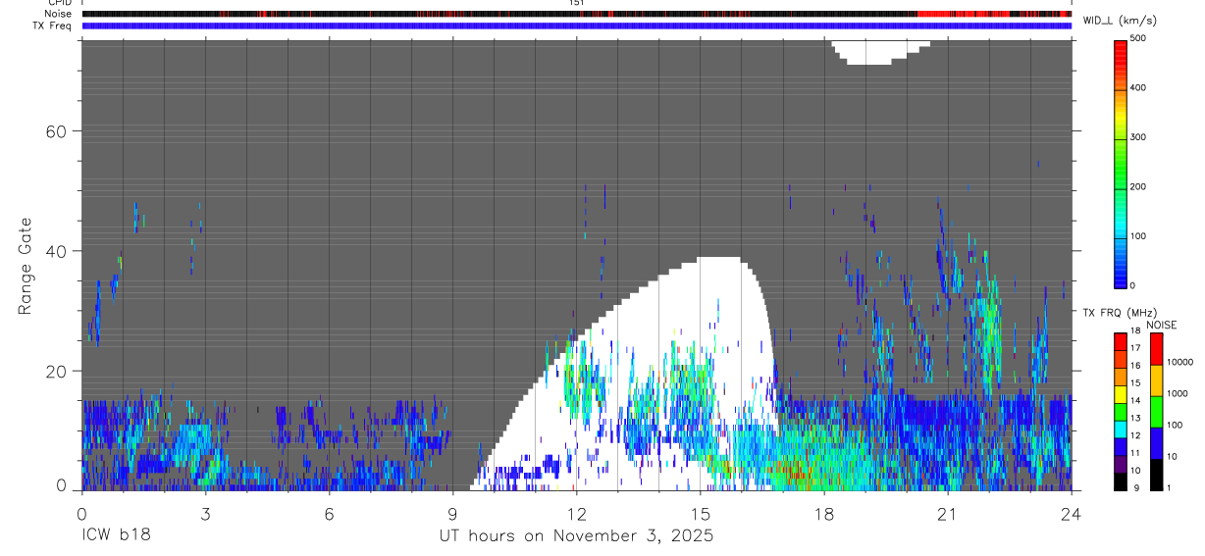Click the 'NOISE' legend title
The image size is (1205, 556).
tap(1162, 325)
